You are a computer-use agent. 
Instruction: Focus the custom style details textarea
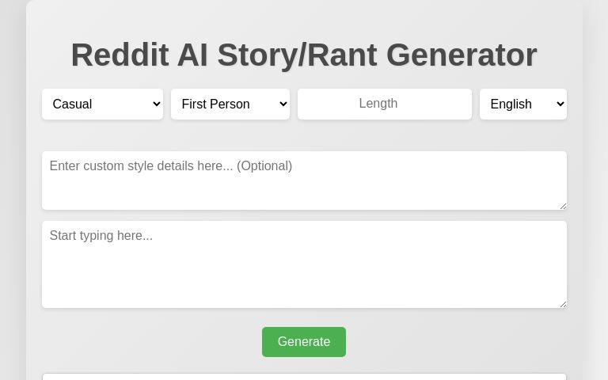304,180
